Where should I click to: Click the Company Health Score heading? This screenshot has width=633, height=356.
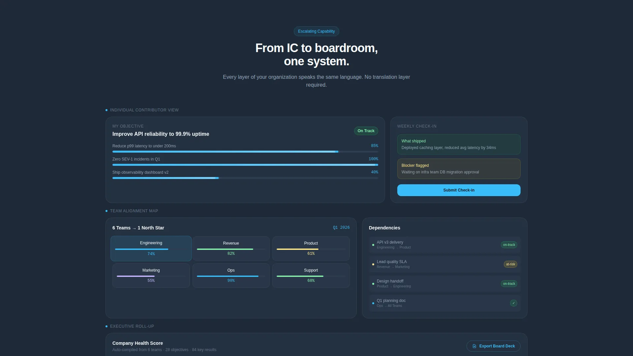[137, 343]
